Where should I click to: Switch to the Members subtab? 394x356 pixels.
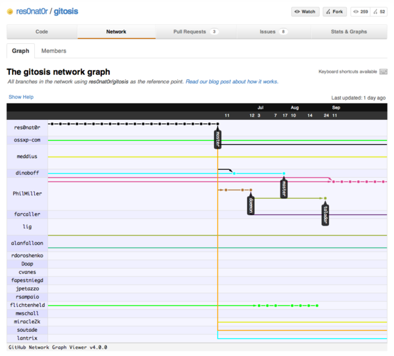54,51
